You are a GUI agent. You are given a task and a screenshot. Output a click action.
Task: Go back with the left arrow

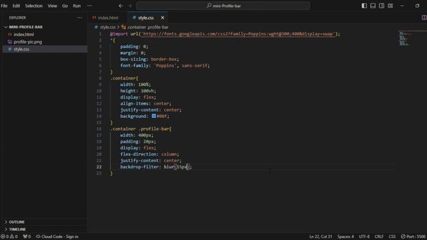click(x=121, y=6)
